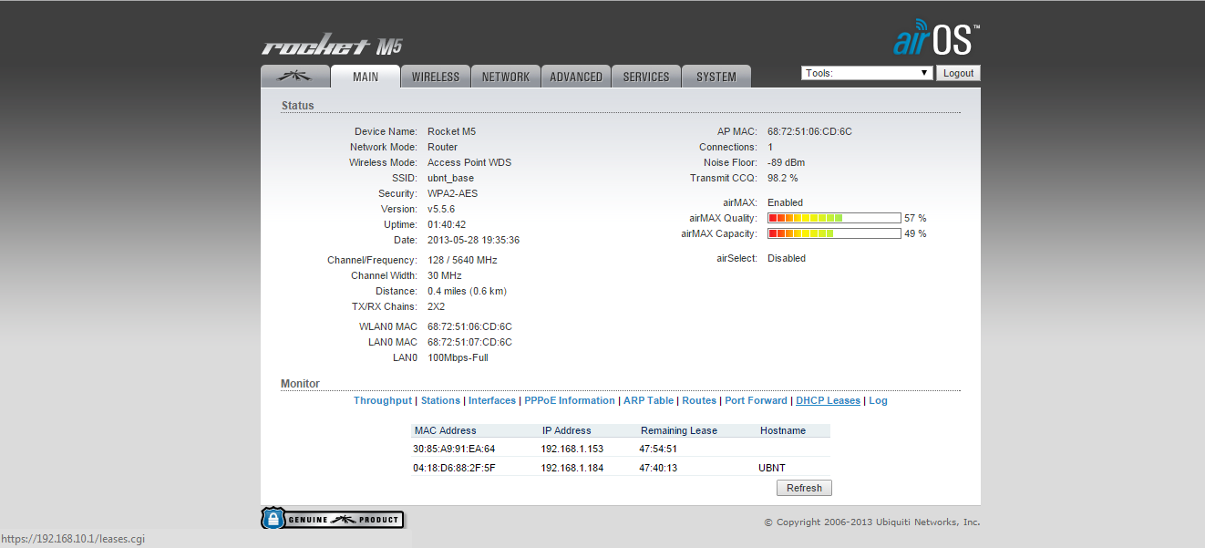Show the ARP Table
The width and height of the screenshot is (1205, 548).
tap(649, 400)
